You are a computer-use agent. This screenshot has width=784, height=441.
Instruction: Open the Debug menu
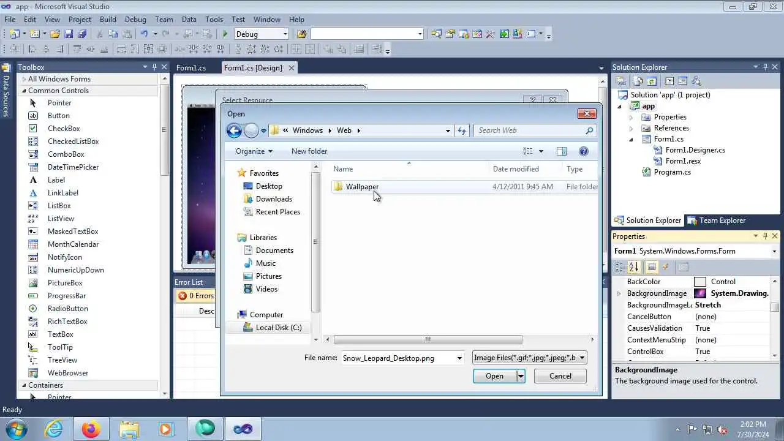click(x=135, y=20)
